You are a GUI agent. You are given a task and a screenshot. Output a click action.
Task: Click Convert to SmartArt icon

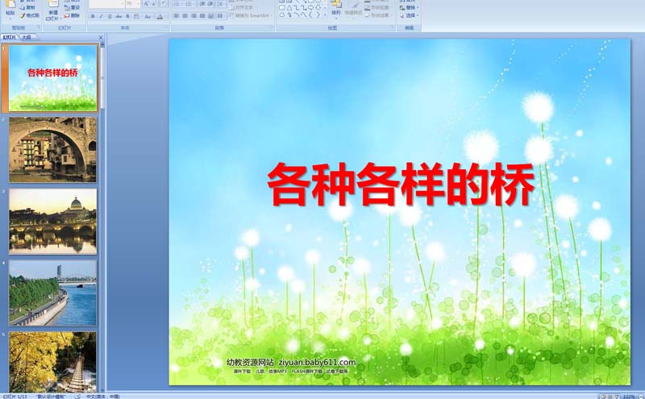click(250, 15)
